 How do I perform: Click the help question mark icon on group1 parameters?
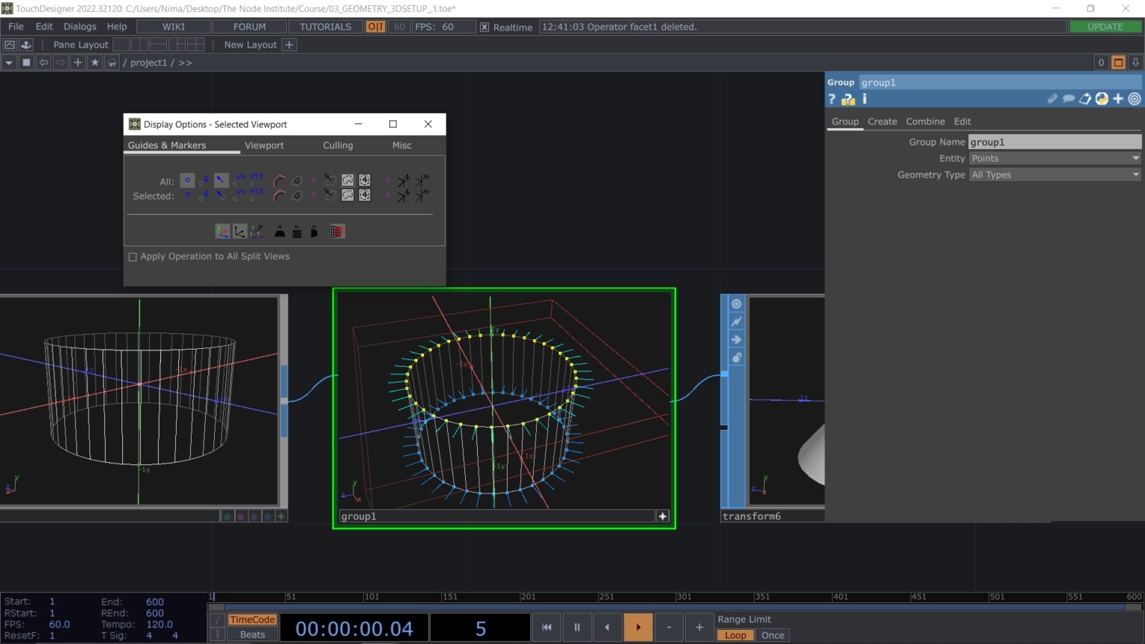pos(832,98)
